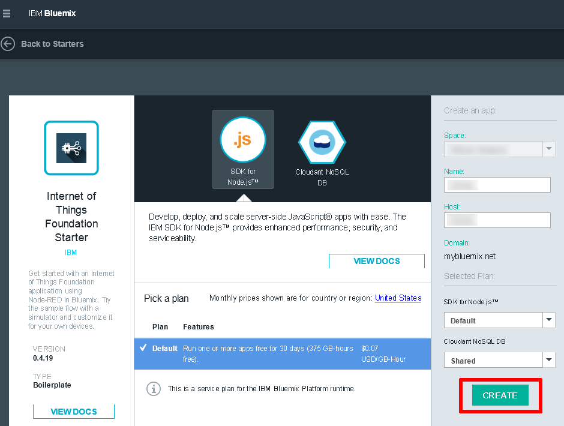Click the Internet of Things Foundation Starter icon
Viewport: 564px width, 426px height.
71,148
